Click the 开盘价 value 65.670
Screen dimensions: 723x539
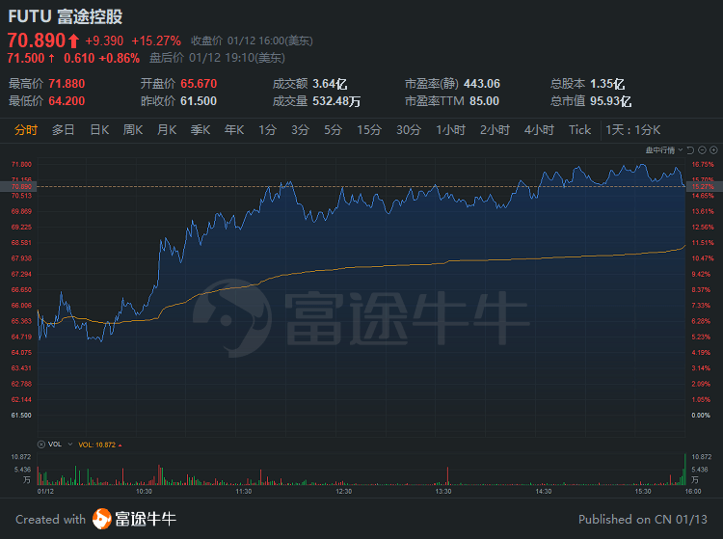click(199, 84)
